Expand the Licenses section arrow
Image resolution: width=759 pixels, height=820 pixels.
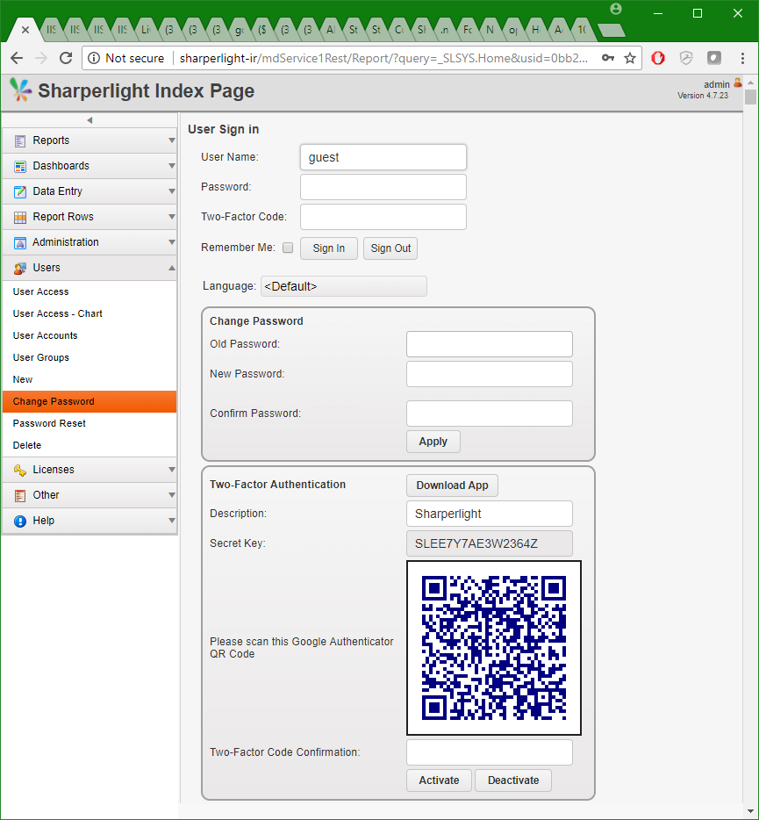171,470
